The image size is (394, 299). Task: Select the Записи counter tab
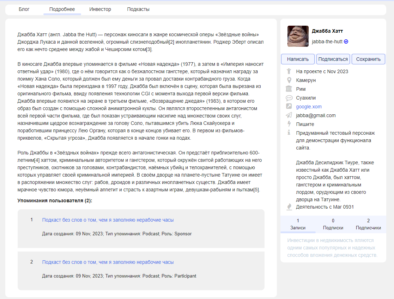[298, 224]
